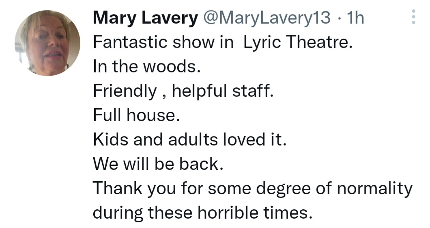Open the @MaryLavery13 handle link
This screenshot has width=430, height=228.
tap(267, 18)
